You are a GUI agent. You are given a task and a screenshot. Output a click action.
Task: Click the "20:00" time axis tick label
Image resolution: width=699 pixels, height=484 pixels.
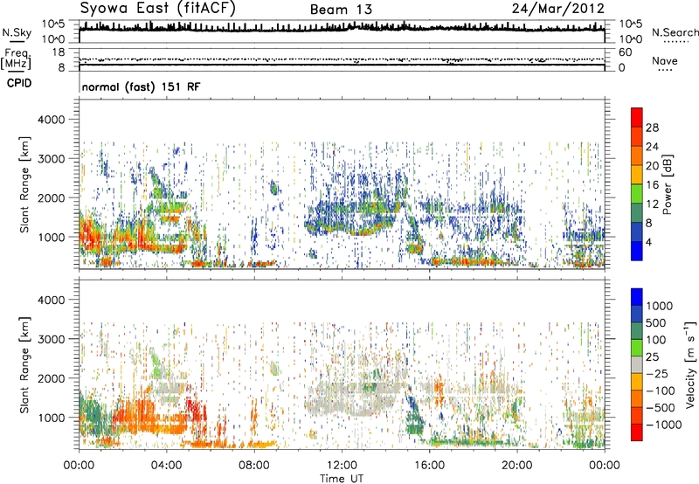(x=516, y=466)
